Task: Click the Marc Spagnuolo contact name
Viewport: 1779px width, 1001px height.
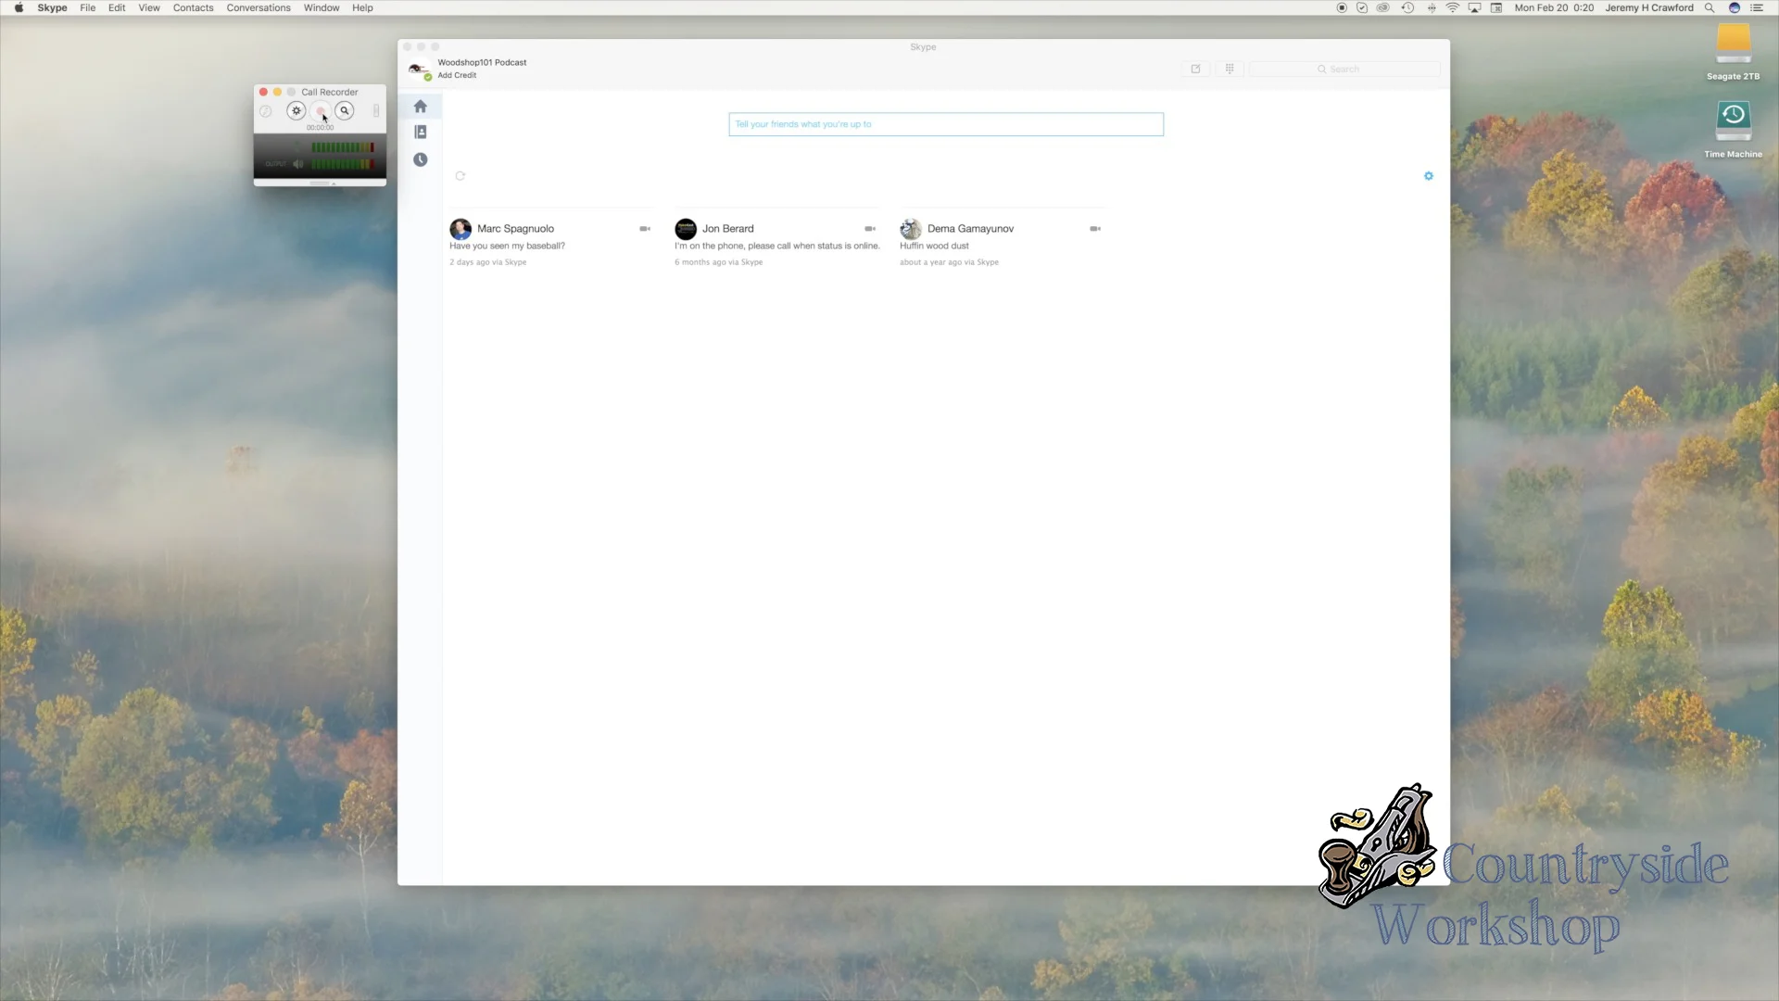Action: pyautogui.click(x=515, y=229)
